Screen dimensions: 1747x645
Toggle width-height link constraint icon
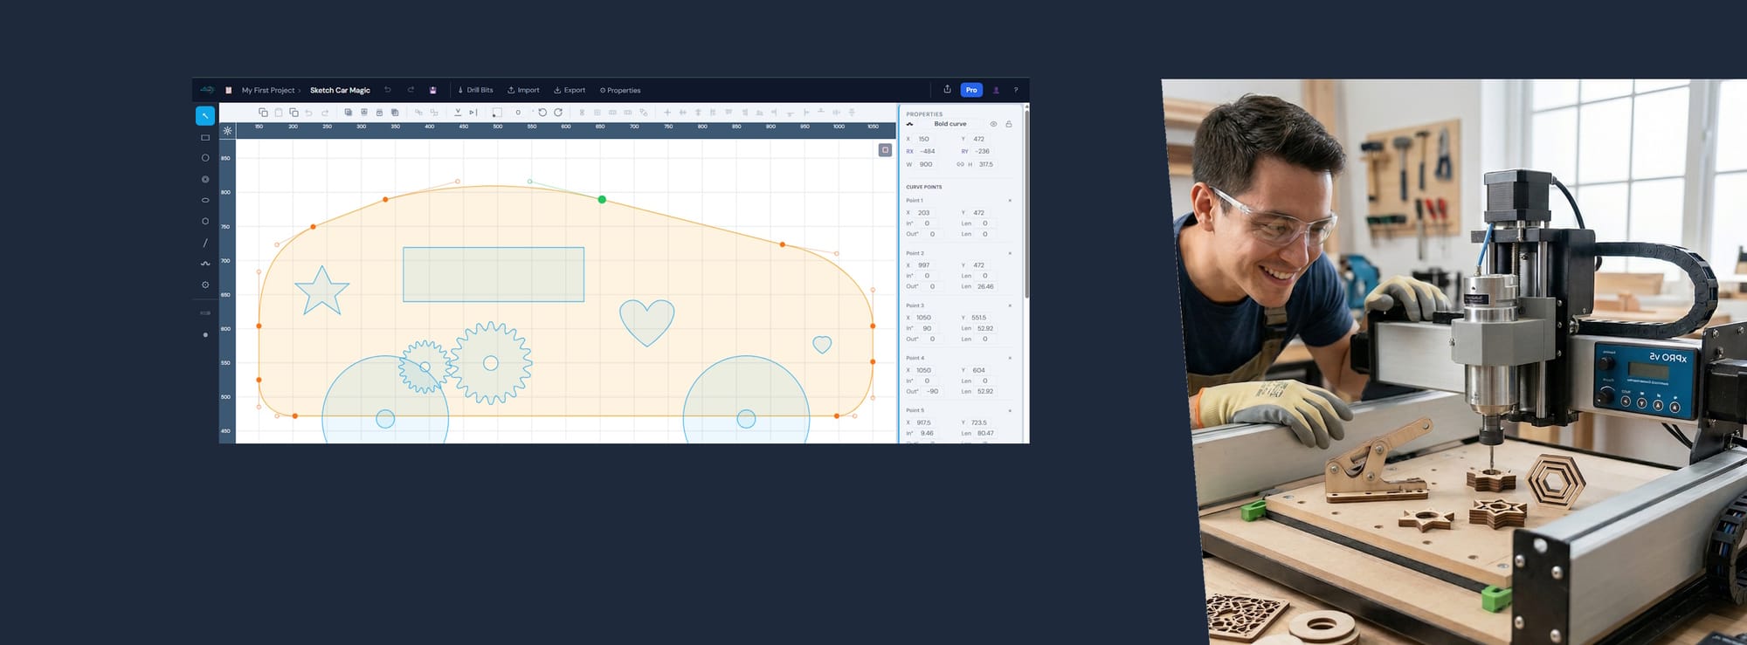click(960, 164)
